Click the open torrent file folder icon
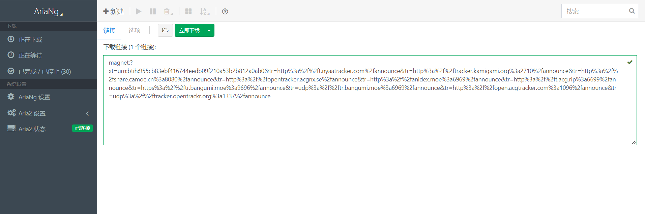The image size is (645, 214). click(x=165, y=30)
